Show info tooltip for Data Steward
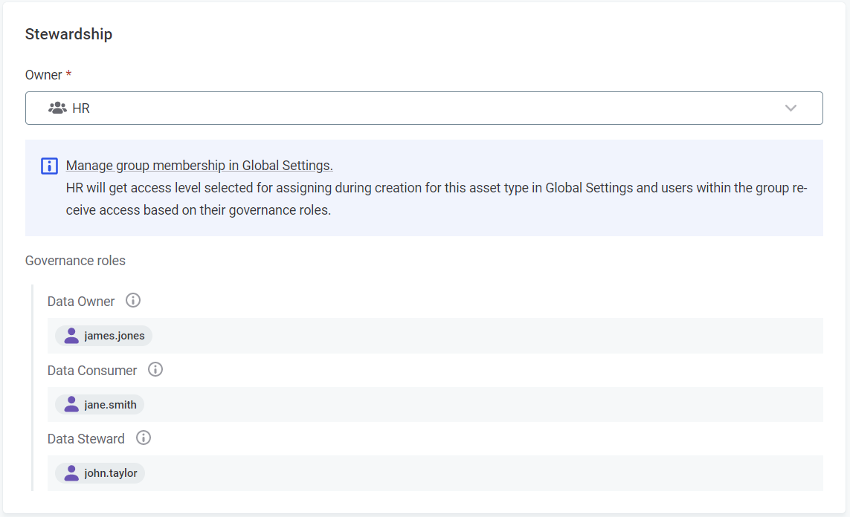 click(144, 438)
